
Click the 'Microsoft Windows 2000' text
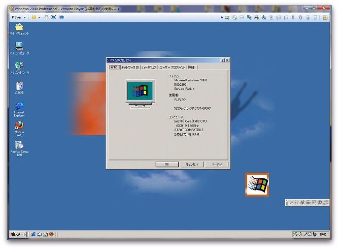tap(190, 80)
